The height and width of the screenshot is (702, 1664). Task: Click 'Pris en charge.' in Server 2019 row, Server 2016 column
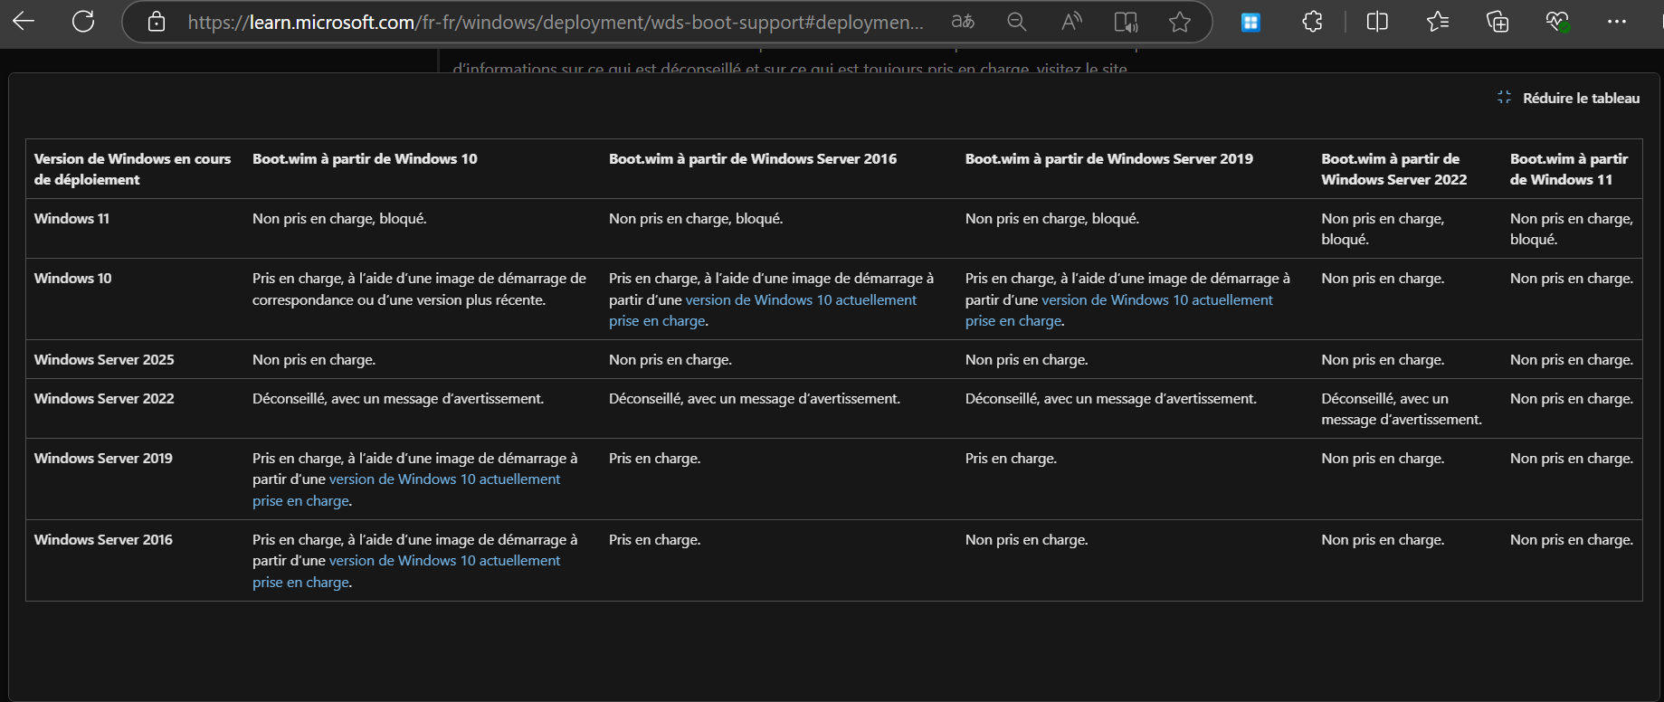(655, 458)
